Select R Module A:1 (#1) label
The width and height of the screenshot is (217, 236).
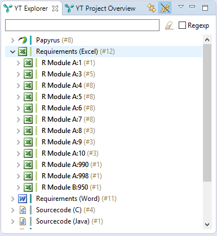coord(68,63)
